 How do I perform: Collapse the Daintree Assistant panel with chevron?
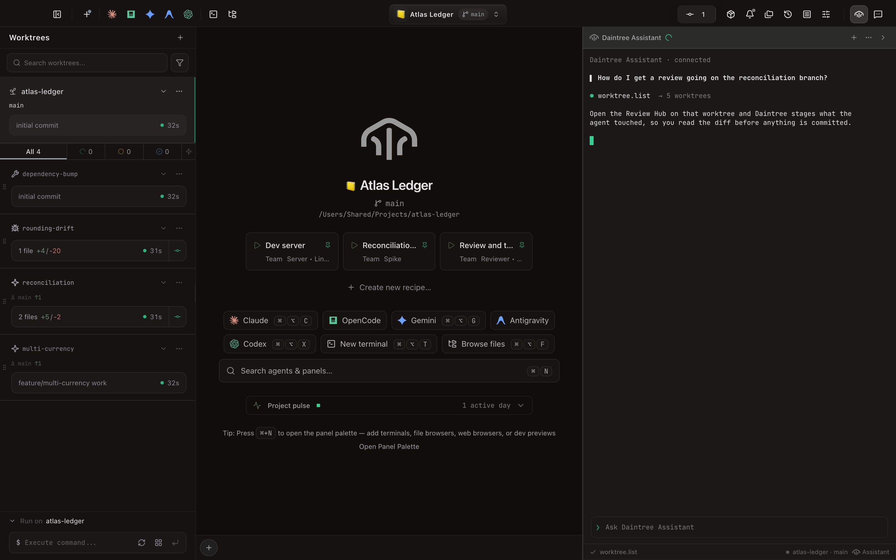click(x=883, y=38)
